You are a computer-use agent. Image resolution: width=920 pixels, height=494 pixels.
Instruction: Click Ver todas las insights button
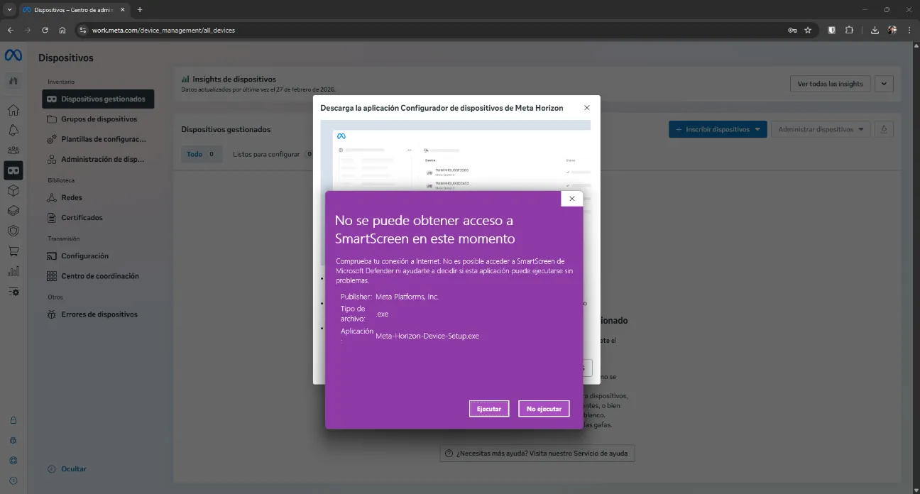(830, 84)
